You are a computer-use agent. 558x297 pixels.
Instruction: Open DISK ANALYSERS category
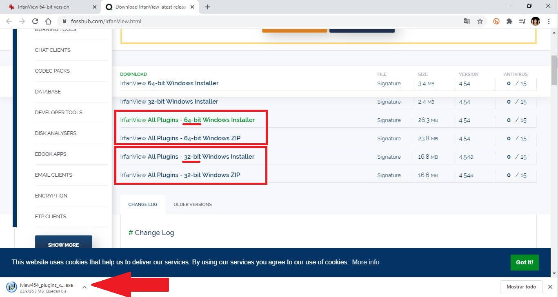pyautogui.click(x=56, y=133)
